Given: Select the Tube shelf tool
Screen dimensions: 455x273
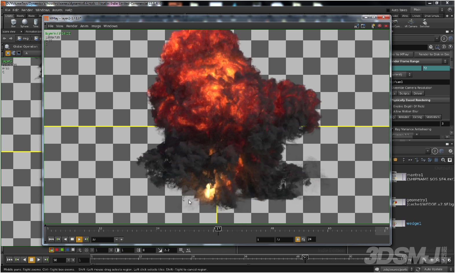Looking at the screenshot, I should coord(36,23).
